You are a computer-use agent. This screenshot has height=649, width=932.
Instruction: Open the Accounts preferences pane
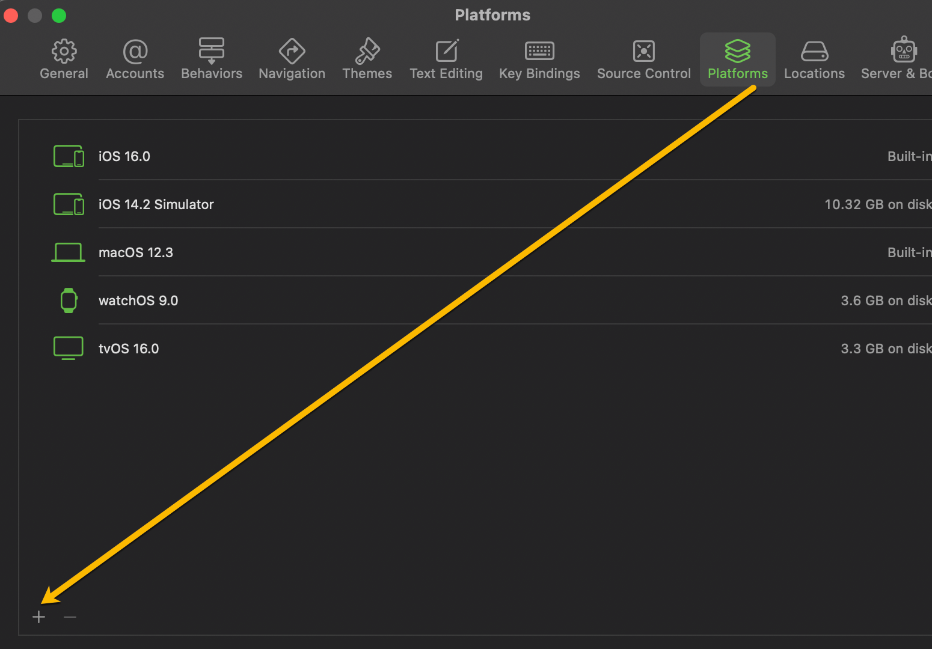135,58
